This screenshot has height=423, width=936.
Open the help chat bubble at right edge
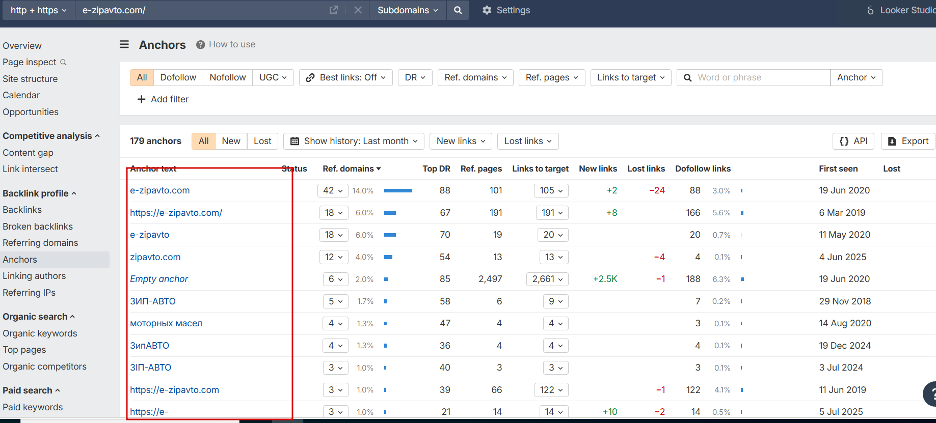coord(930,394)
